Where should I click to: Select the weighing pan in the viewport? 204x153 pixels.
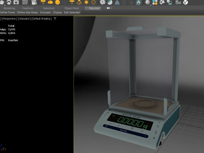click(144, 103)
